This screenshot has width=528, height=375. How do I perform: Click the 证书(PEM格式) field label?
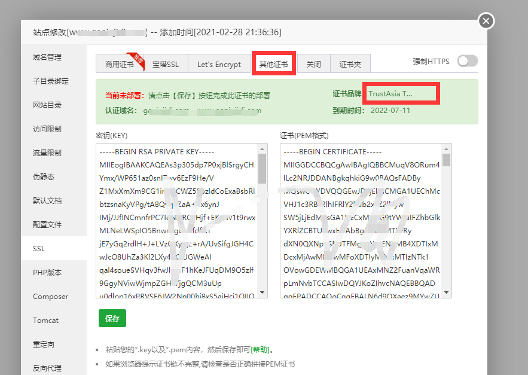[304, 135]
